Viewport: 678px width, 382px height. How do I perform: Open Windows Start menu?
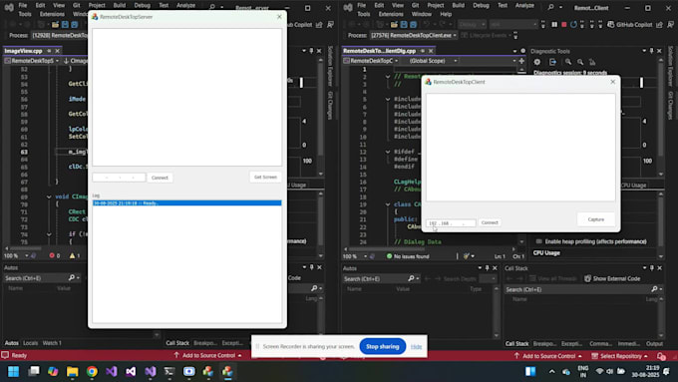13,372
